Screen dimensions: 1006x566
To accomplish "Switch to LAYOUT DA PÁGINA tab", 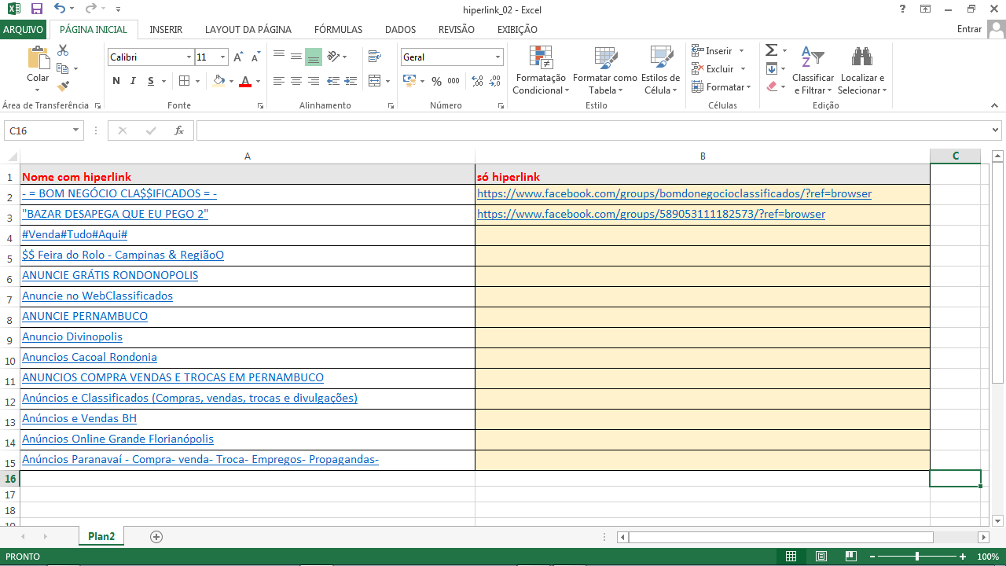I will pyautogui.click(x=248, y=30).
